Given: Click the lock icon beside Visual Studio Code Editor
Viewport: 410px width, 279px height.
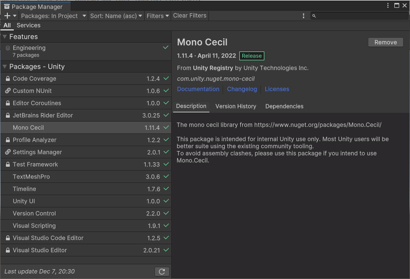Looking at the screenshot, I should 8,238.
